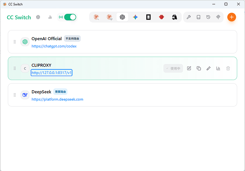The width and height of the screenshot is (245, 171).
Task: Turn off the green proxy toggle switch
Action: 70,17
